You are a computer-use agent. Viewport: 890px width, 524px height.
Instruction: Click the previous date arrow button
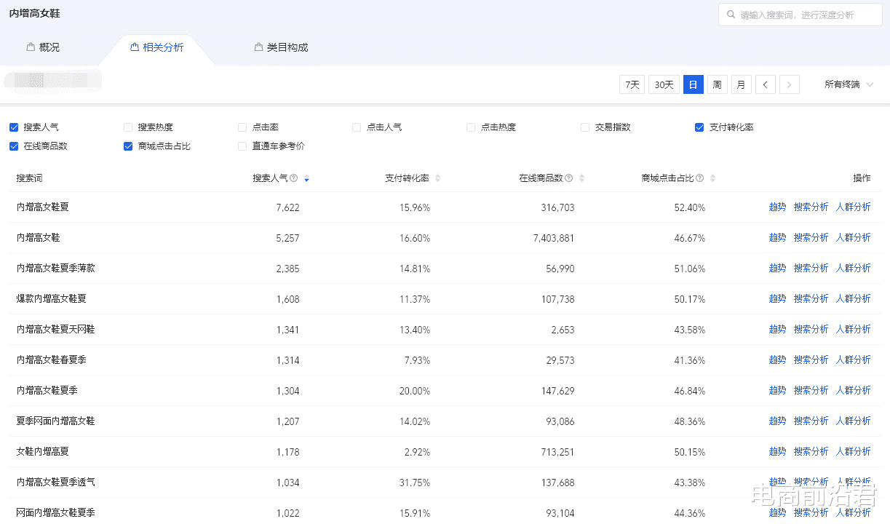pos(765,84)
